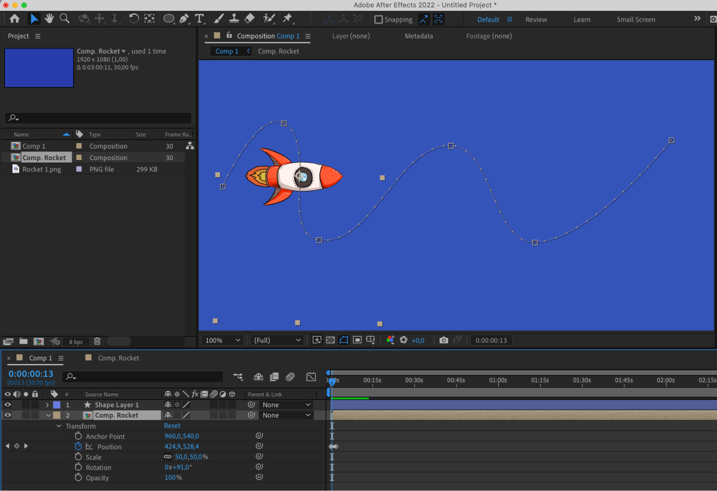Select the Pen tool

[184, 19]
